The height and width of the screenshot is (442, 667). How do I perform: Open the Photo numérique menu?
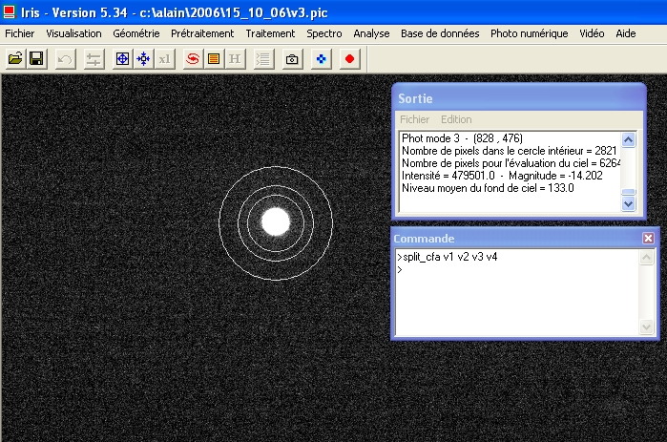coord(530,33)
